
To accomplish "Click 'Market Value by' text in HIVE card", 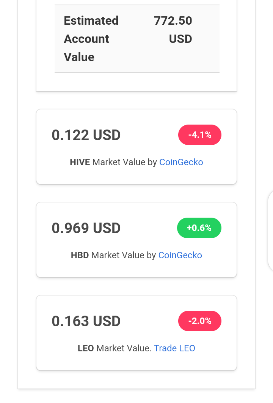I will (x=124, y=162).
